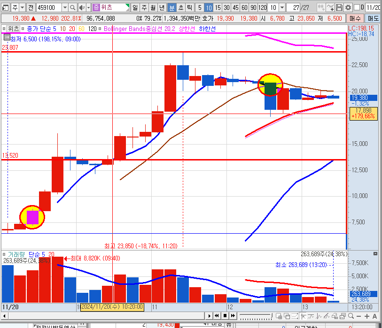382x328 pixels.
Task: Select the 월 monthly period tab
Action: pyautogui.click(x=153, y=8)
